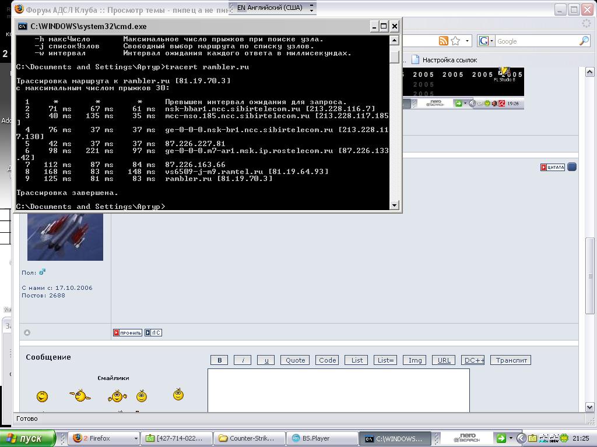Insert the rightmost smiley in the row
This screenshot has width=597, height=447.
178,394
